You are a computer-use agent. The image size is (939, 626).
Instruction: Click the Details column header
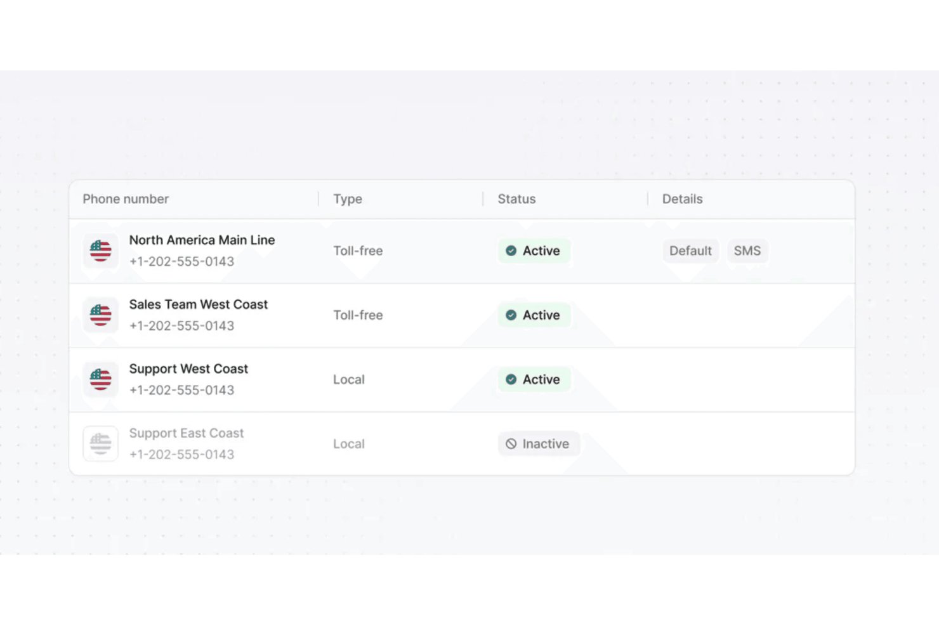[x=682, y=199]
